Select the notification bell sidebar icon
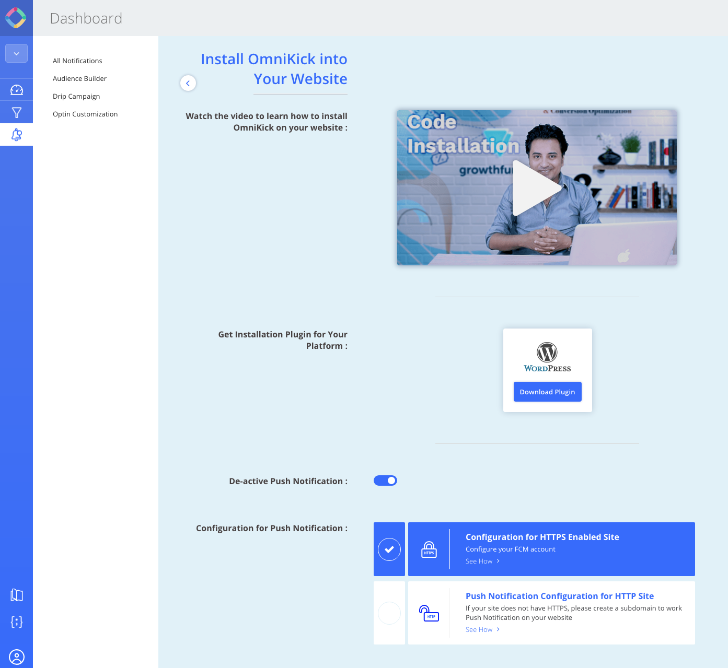 (17, 135)
